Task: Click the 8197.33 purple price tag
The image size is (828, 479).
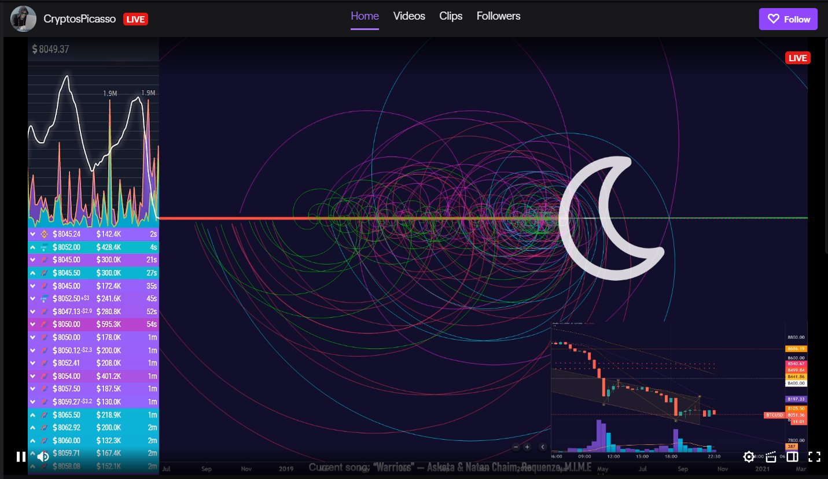Action: coord(796,399)
